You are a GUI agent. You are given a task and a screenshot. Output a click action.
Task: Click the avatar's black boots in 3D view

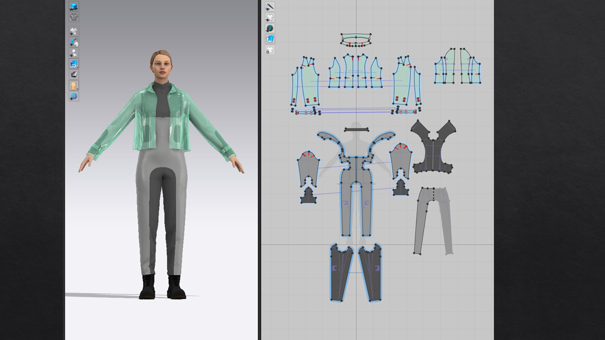point(162,287)
